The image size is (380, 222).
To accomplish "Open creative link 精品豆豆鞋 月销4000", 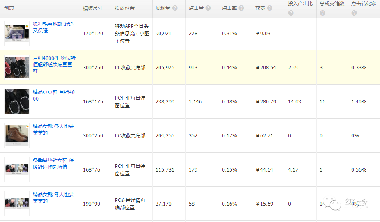I will (x=54, y=95).
